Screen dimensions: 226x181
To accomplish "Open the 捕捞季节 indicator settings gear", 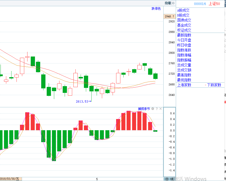I will (x=153, y=109).
